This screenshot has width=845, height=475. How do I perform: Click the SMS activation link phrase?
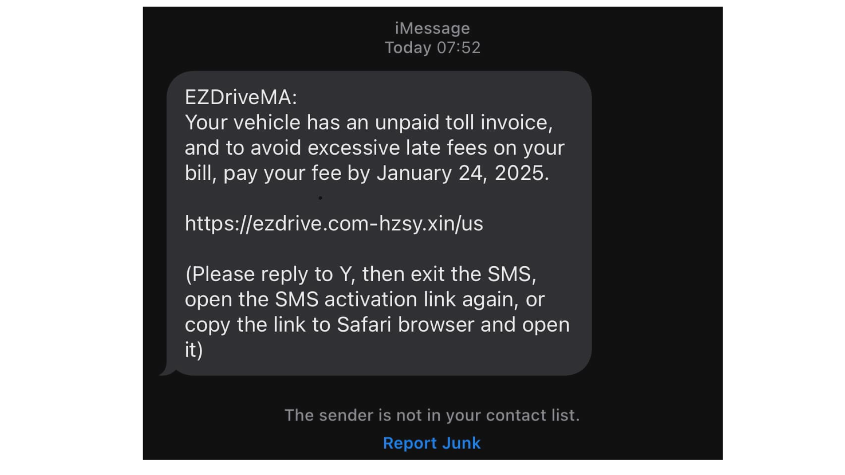click(x=365, y=299)
